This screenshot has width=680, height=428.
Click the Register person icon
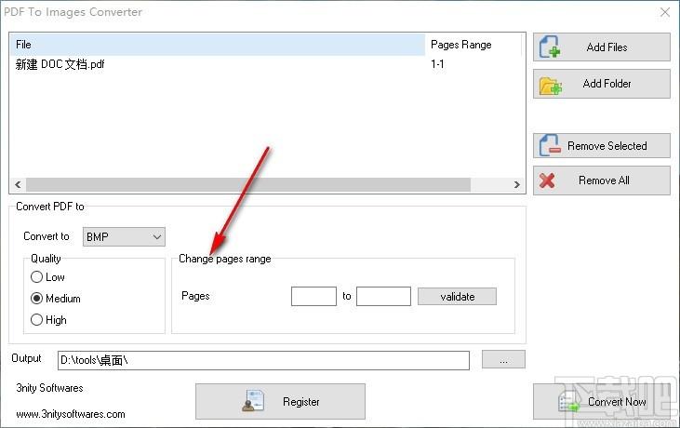253,401
